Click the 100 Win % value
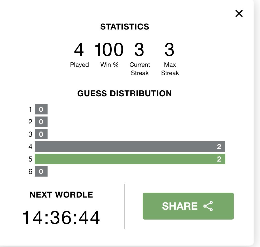The width and height of the screenshot is (260, 247). (109, 49)
